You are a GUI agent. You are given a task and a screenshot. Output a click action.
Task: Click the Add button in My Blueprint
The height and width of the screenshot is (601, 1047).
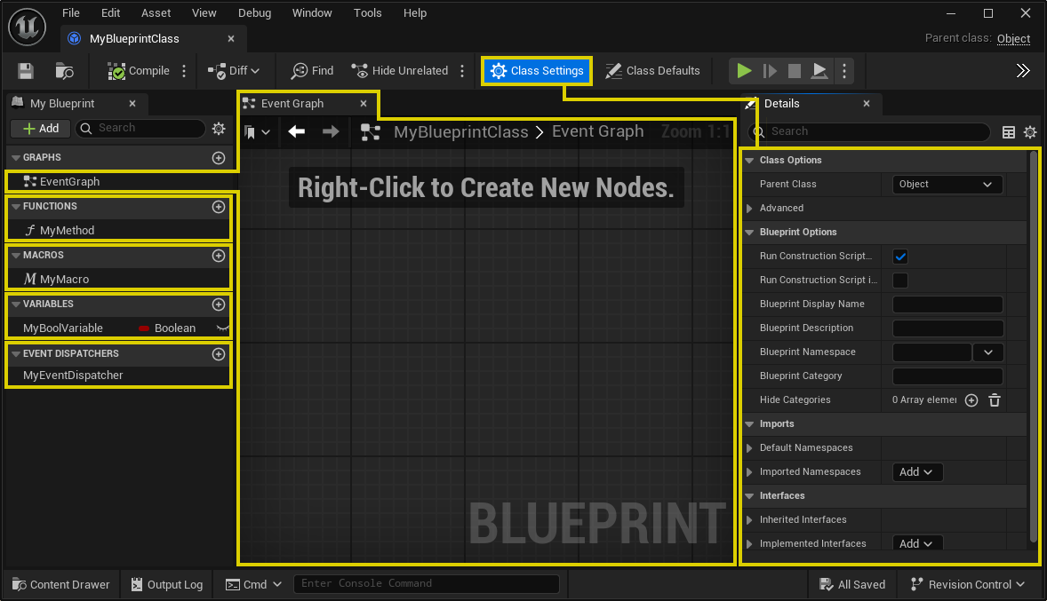pyautogui.click(x=41, y=128)
